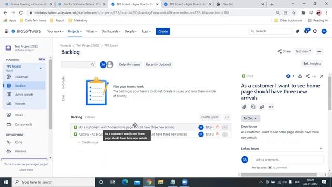Click the add child issue icon
Screen dimensions: 332x187
253,107
